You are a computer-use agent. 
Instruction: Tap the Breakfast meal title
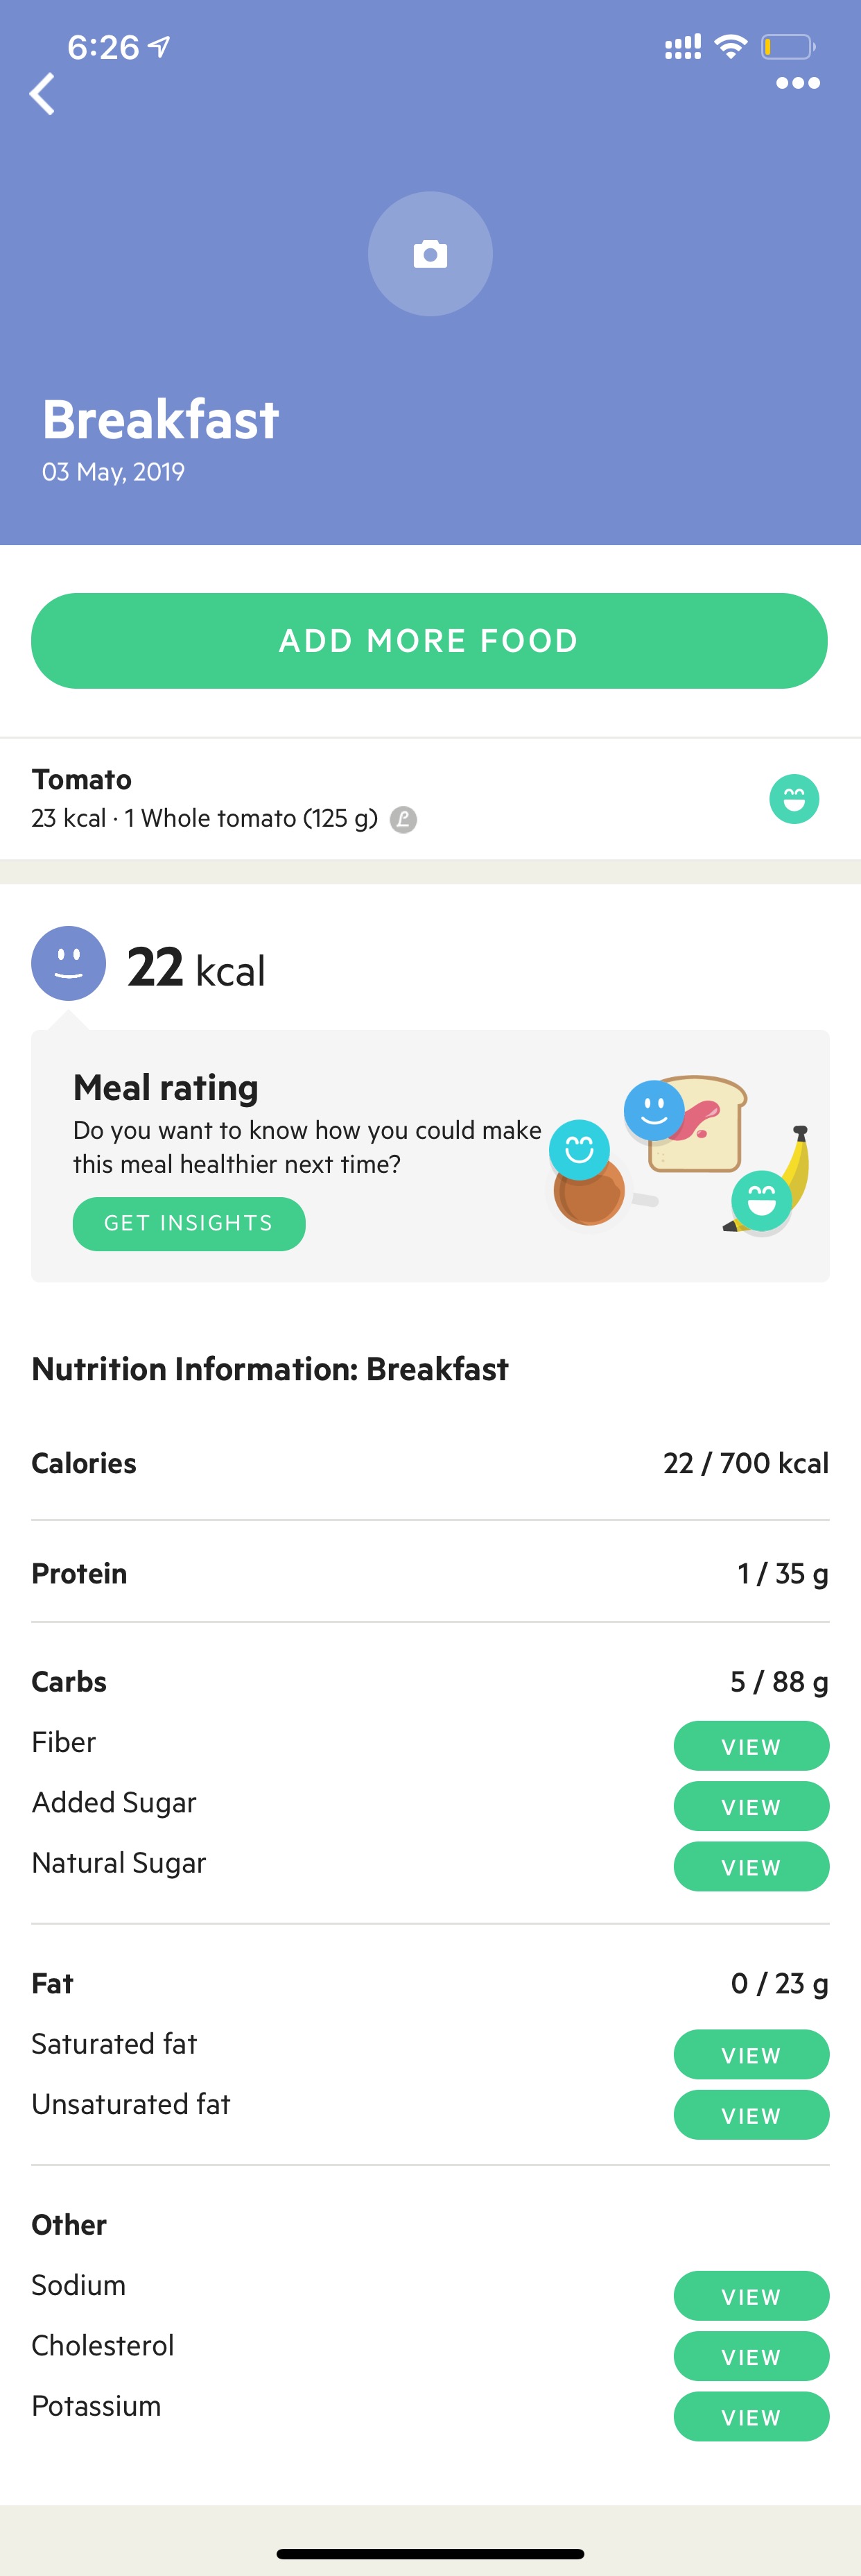click(x=160, y=420)
